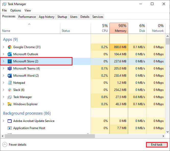The height and width of the screenshot is (151, 170).
Task: Click the End task button
Action: pos(157,145)
